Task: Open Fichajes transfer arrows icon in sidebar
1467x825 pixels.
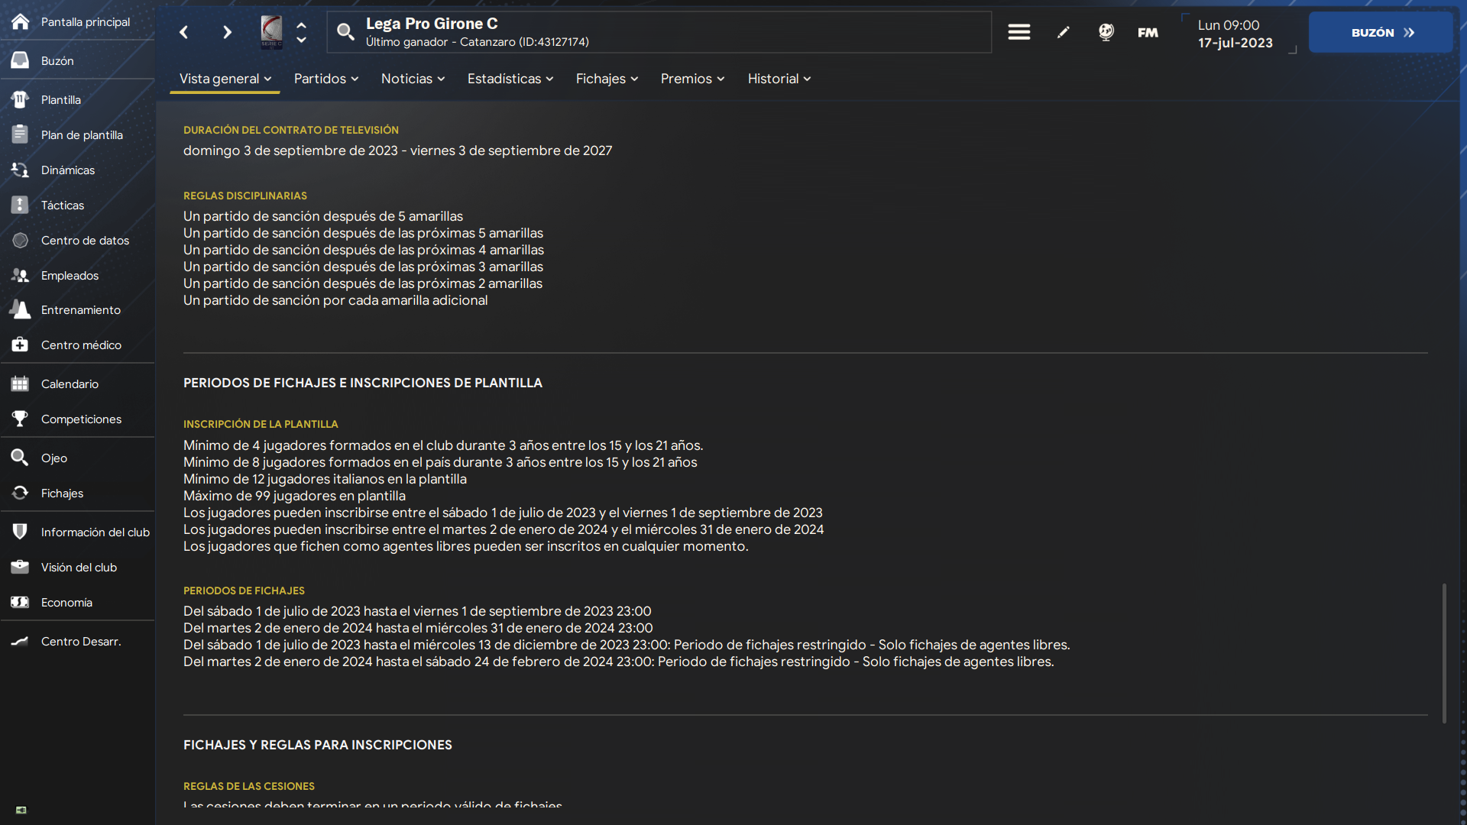Action: pos(21,493)
